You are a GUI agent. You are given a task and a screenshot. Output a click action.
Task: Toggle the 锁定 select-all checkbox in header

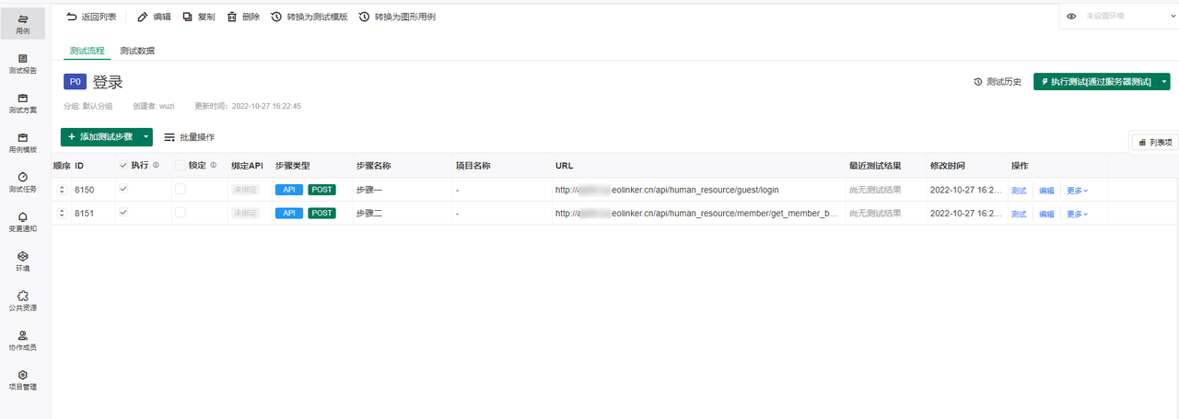point(181,166)
